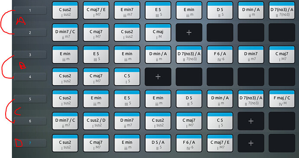Play the C maj chord pad
This screenshot has height=158, width=299.
tap(158, 32)
